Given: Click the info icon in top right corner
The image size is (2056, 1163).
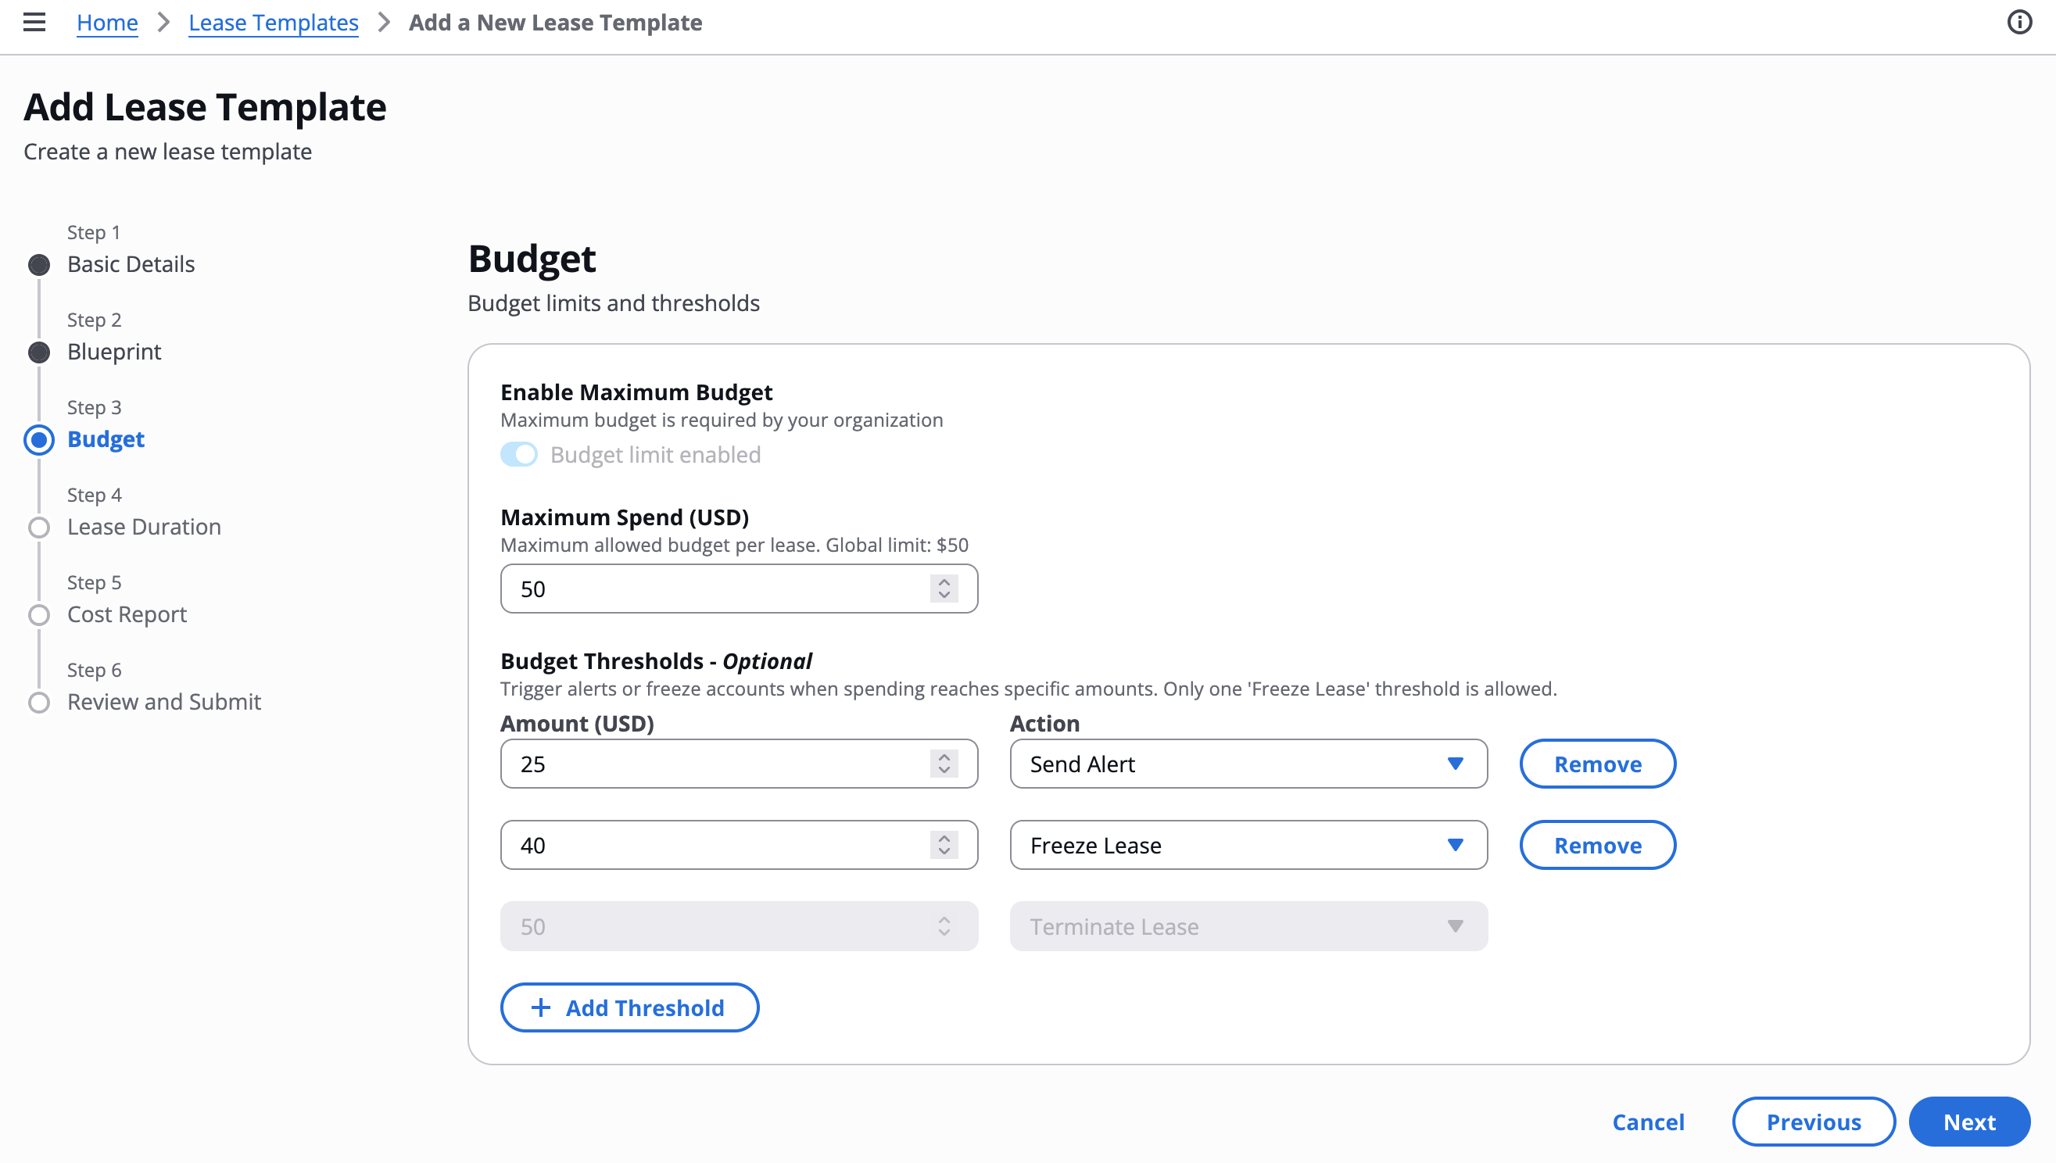Looking at the screenshot, I should click(x=2019, y=23).
